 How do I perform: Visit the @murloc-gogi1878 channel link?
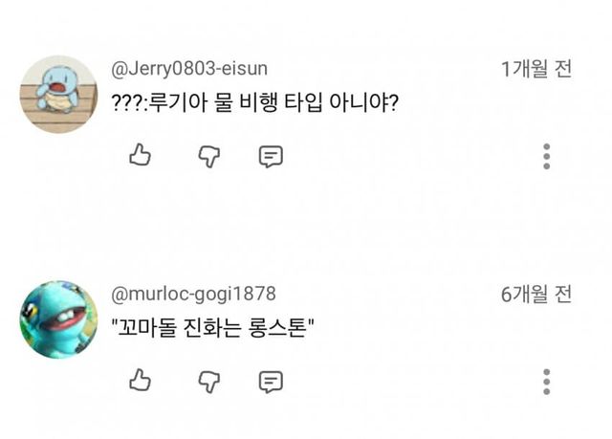(x=194, y=294)
